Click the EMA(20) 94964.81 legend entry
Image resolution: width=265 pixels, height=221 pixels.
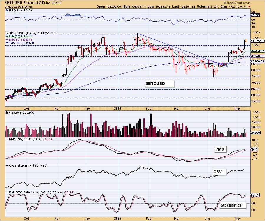(19, 36)
